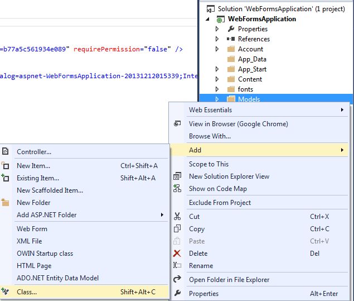Image resolution: width=354 pixels, height=301 pixels.
Task: Expand the Content folder
Action: pyautogui.click(x=217, y=79)
